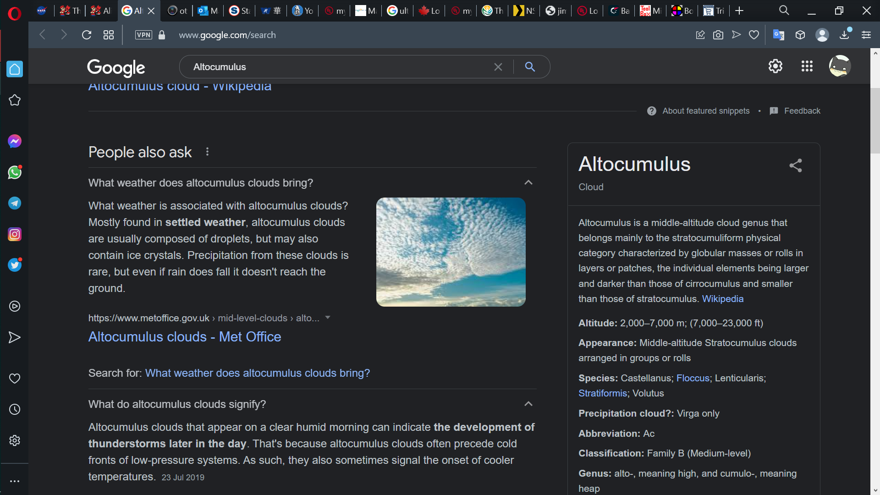
Task: Open History clock icon in sidebar
Action: [15, 409]
